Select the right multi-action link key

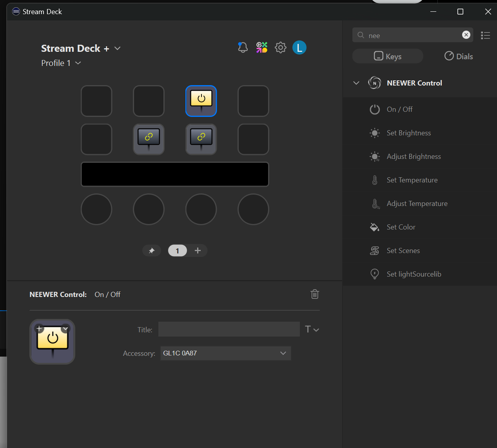(201, 139)
